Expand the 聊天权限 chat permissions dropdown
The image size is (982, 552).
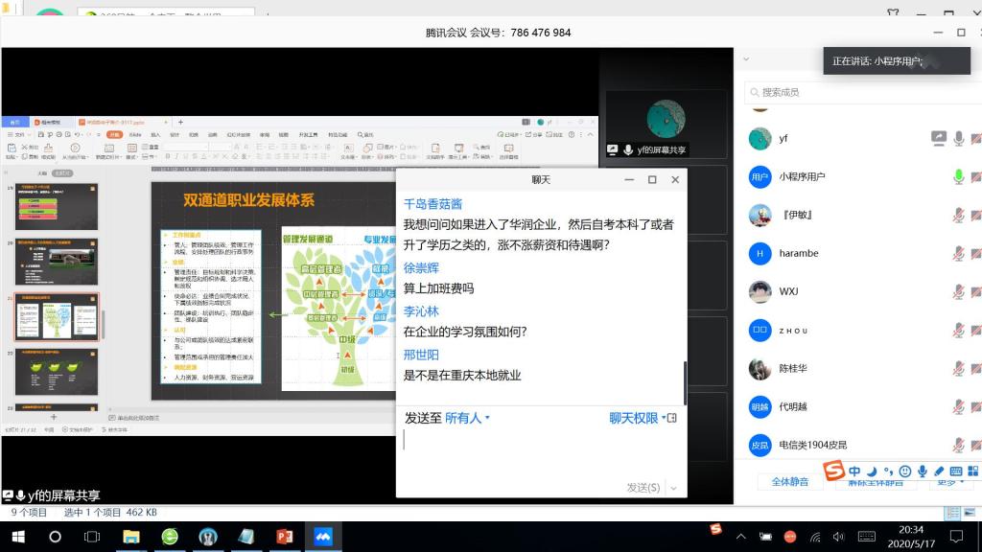point(638,418)
